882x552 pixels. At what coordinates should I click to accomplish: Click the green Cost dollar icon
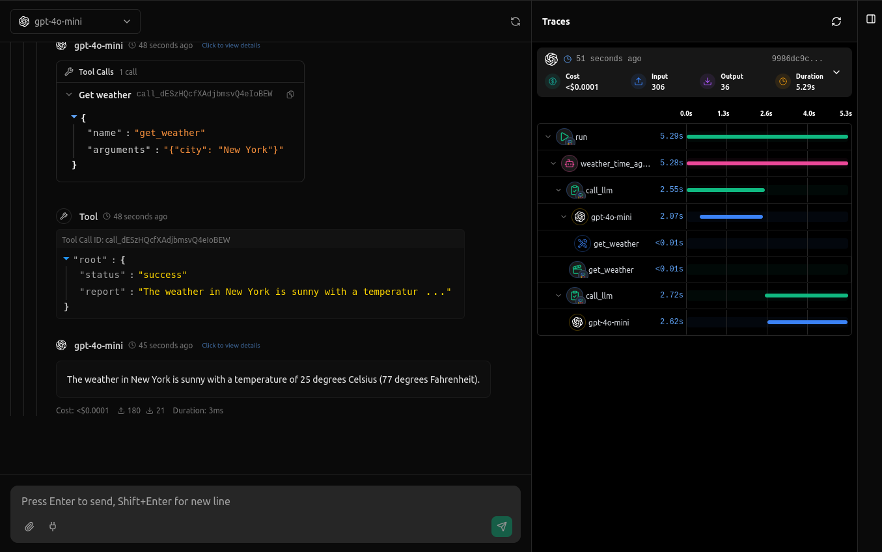tap(552, 81)
